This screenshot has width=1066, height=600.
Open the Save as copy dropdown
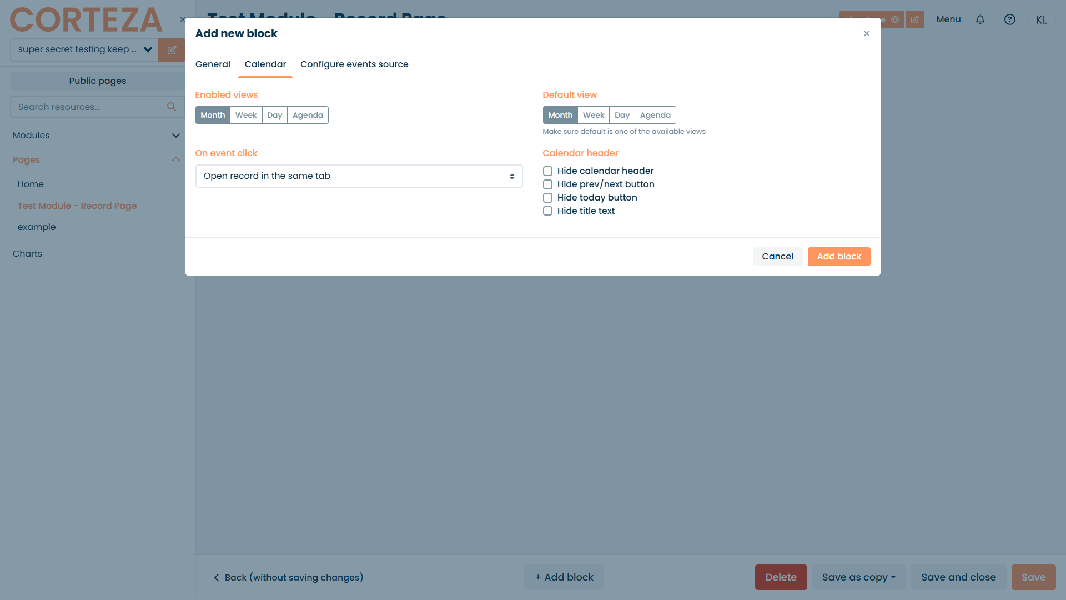pyautogui.click(x=858, y=577)
